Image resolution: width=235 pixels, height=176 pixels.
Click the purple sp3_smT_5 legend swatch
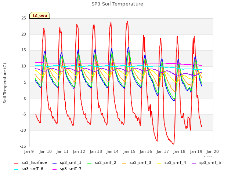pyautogui.click(x=194, y=163)
